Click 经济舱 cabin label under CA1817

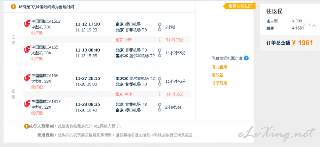pos(37,113)
